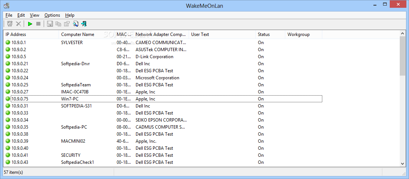Click the Save Selected Items floppy icon

point(50,24)
